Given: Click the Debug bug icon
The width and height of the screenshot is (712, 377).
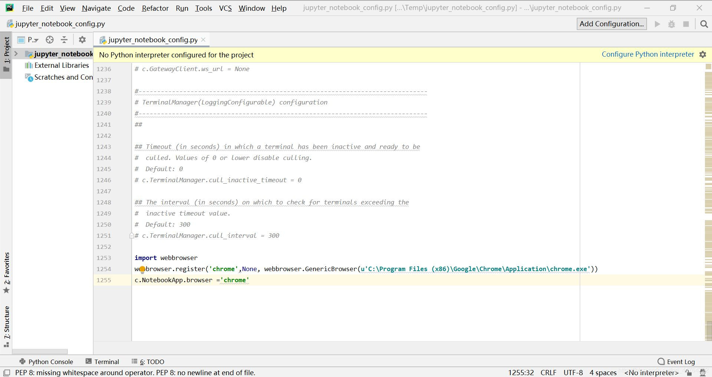Looking at the screenshot, I should tap(672, 24).
